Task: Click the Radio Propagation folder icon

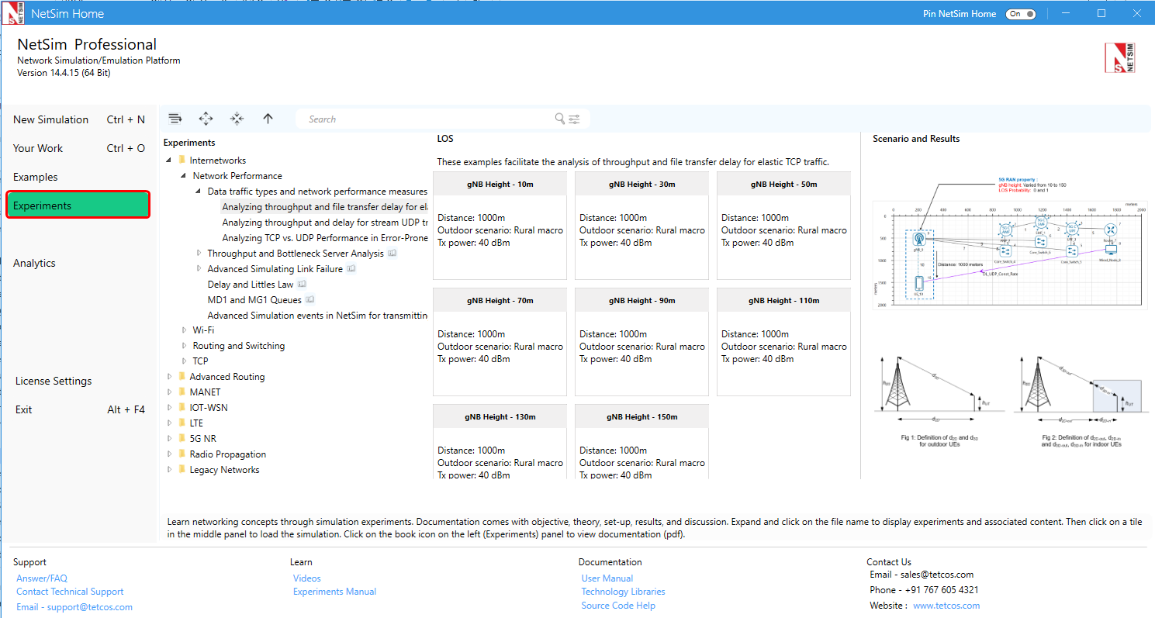Action: tap(182, 454)
